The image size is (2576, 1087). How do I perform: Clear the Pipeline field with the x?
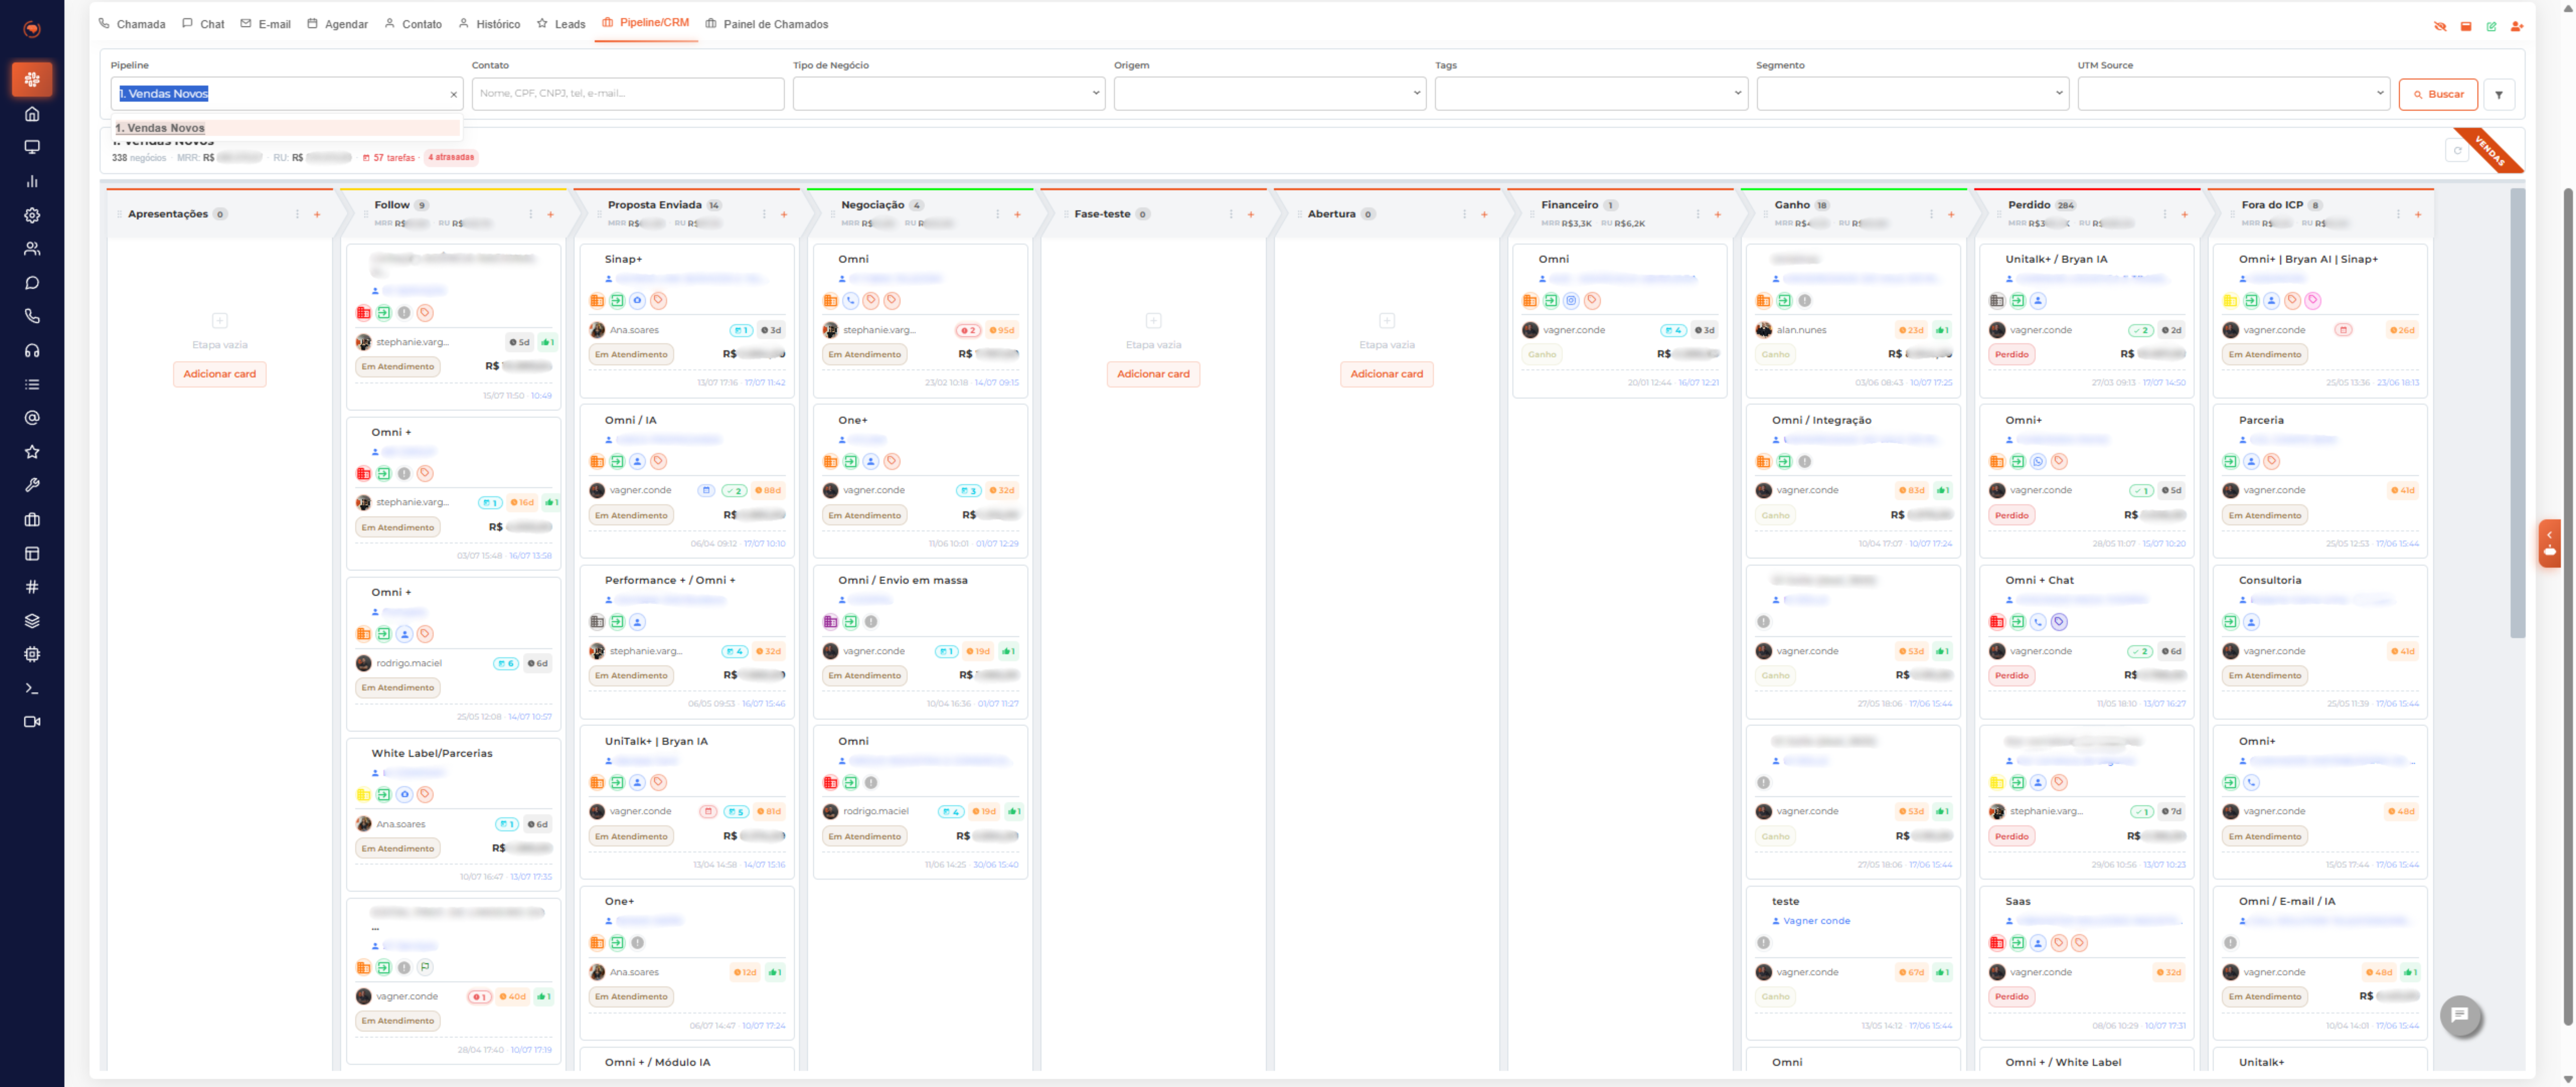point(453,95)
